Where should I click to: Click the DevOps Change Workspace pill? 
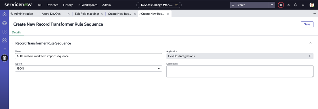(159, 5)
